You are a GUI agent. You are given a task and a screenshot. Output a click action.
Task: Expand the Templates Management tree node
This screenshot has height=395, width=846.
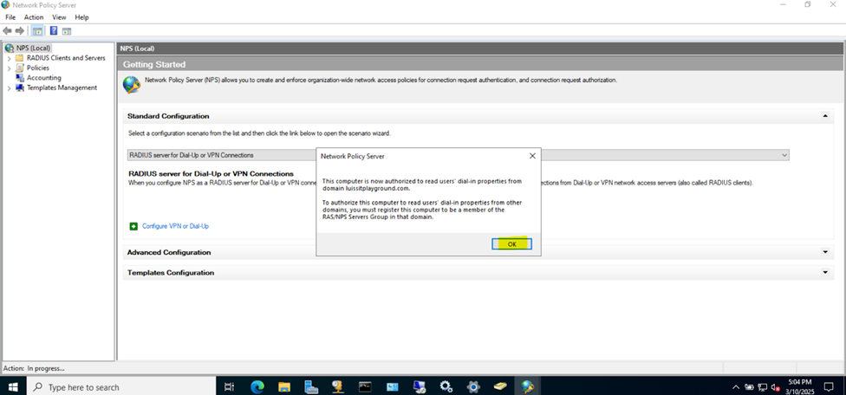click(x=10, y=87)
